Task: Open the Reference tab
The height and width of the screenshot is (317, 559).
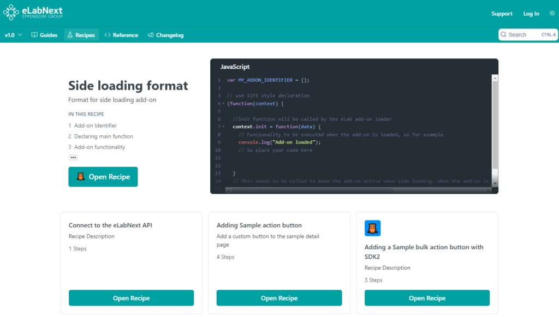Action: pos(121,35)
